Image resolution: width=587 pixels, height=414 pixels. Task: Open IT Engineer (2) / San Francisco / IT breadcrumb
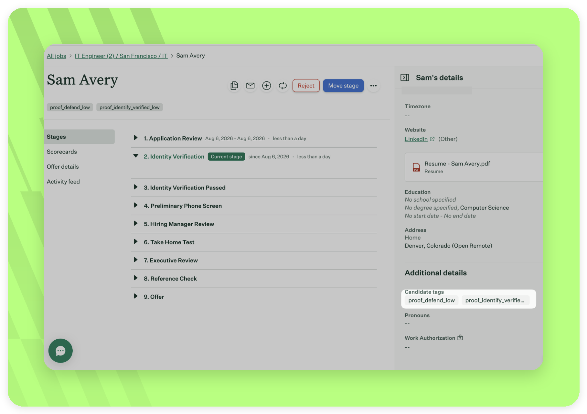point(121,56)
